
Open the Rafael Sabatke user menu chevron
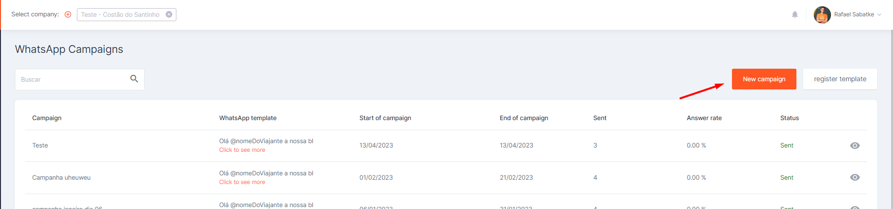[880, 14]
